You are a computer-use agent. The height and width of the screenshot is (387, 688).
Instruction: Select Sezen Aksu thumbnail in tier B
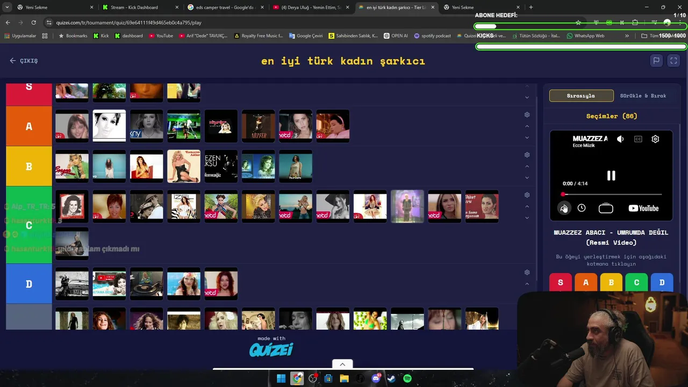(221, 166)
